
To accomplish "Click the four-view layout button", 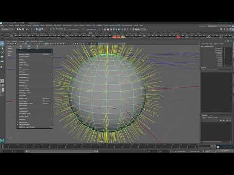I will (x=2, y=85).
